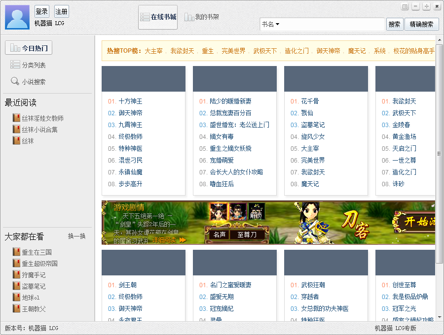Image resolution: width=444 pixels, height=335 pixels.
Task: Select 分类列表 in the sidebar
Action: click(x=28, y=65)
